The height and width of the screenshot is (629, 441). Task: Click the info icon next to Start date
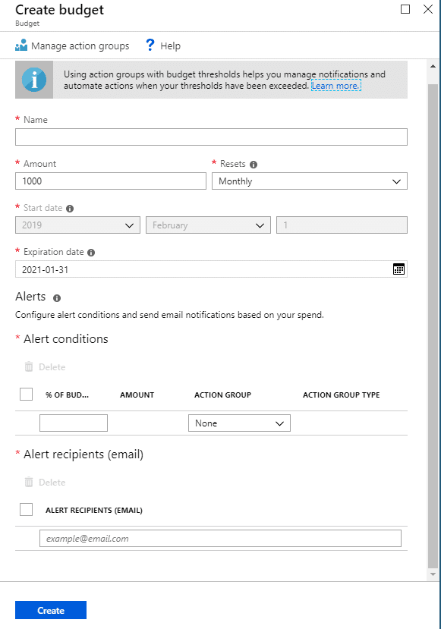70,209
